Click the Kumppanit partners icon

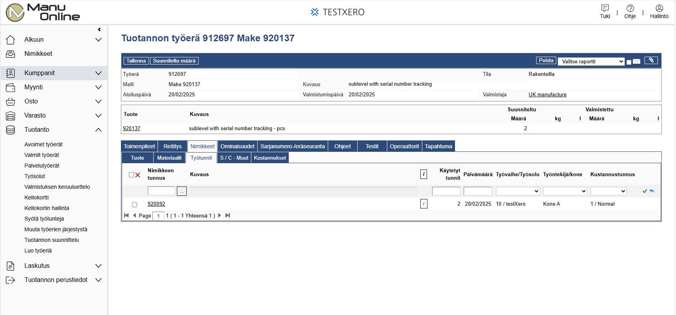[11, 73]
